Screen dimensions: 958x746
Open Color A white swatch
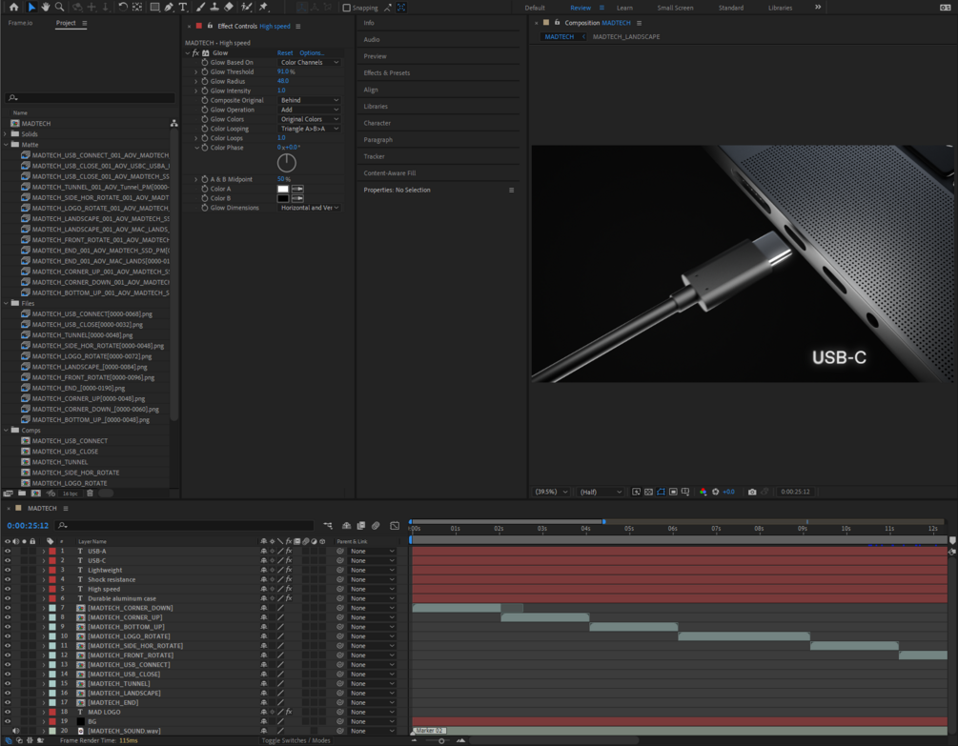pos(283,189)
